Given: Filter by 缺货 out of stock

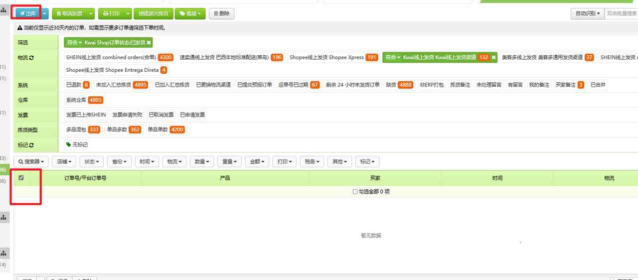Looking at the screenshot, I should click(399, 85).
